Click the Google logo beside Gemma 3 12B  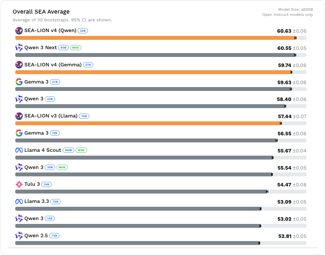coord(19,133)
